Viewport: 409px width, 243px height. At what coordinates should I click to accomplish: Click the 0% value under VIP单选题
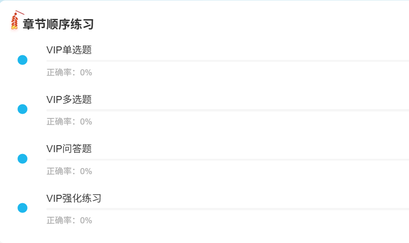point(86,73)
